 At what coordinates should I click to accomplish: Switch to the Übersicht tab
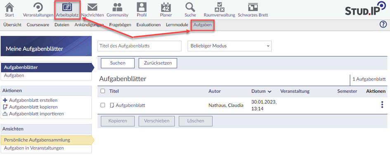(12, 25)
